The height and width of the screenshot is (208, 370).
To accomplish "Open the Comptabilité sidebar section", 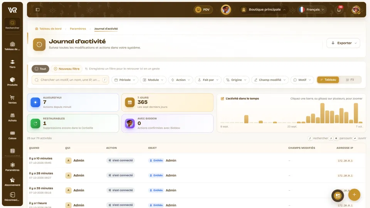I will (12, 152).
